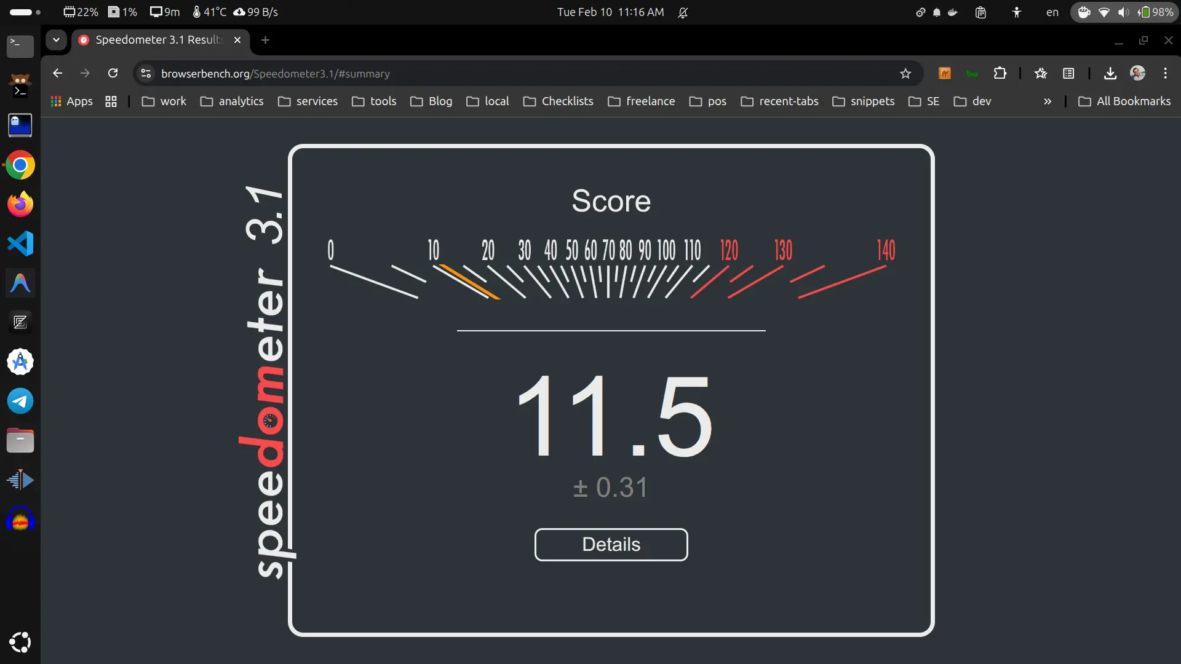Open Visual Studio Code from the dock
1181x664 pixels.
(20, 243)
